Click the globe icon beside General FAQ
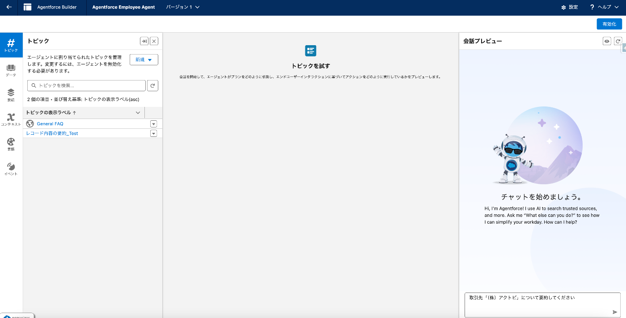 (30, 123)
